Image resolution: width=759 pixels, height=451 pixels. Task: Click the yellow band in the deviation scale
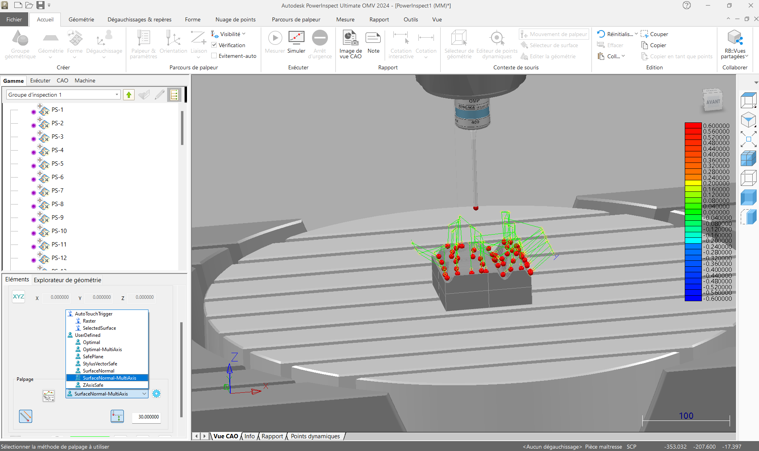[693, 183]
